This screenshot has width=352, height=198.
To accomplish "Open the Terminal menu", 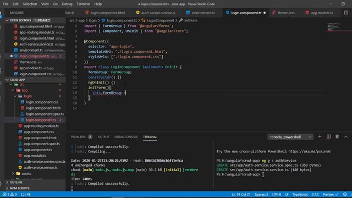I will (83, 4).
